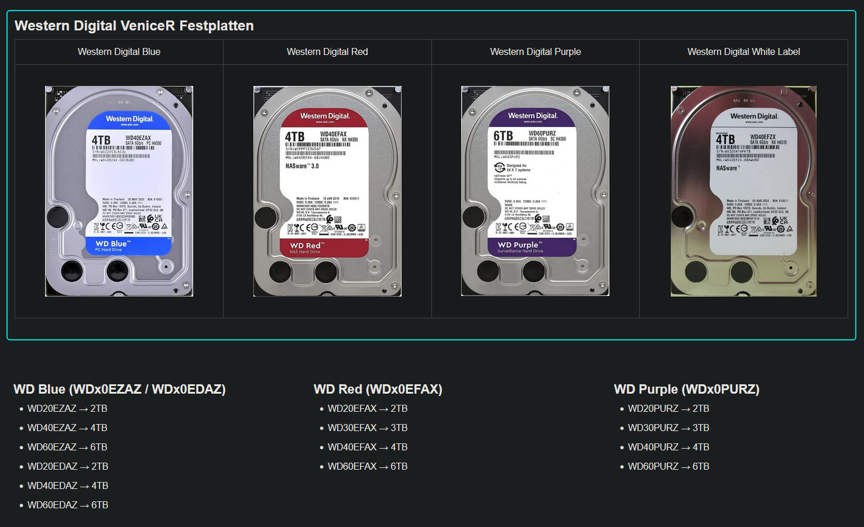This screenshot has height=527, width=864.
Task: Click the Western Digital Red column header
Action: tap(327, 52)
